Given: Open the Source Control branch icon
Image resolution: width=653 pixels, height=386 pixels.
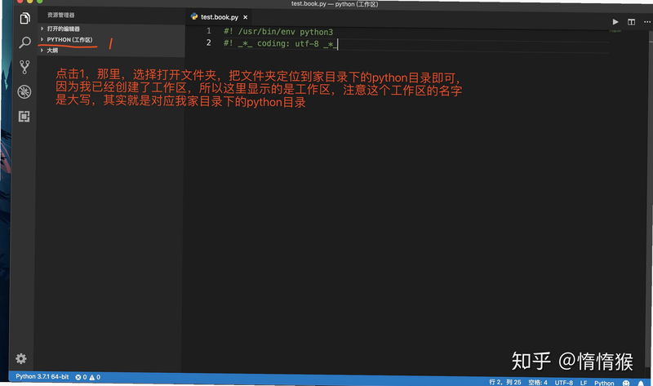Looking at the screenshot, I should pos(24,67).
